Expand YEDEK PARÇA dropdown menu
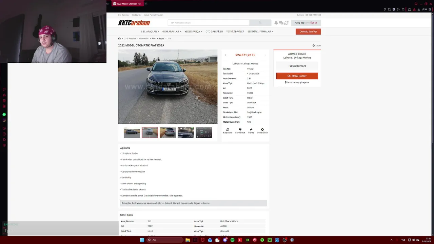 [193, 32]
